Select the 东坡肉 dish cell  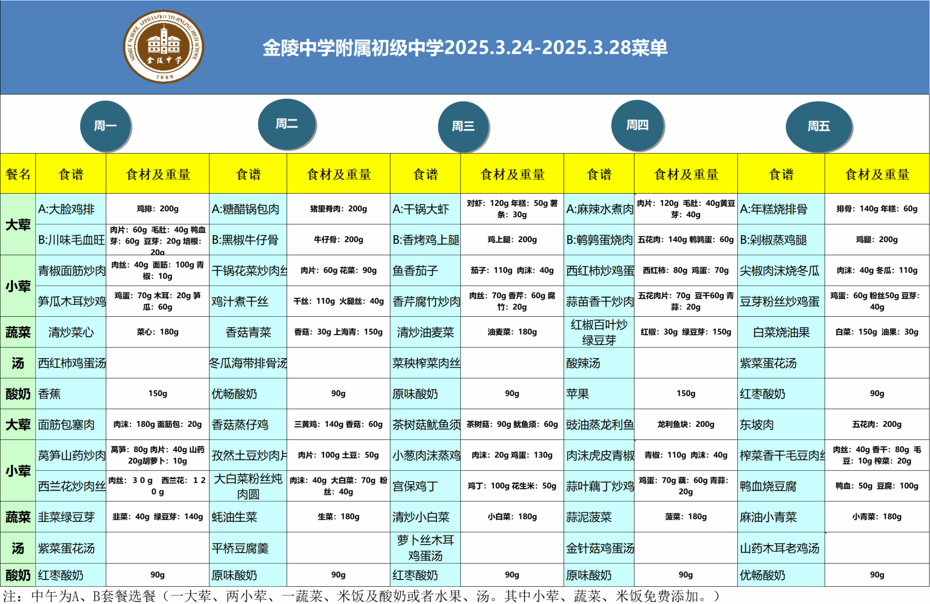point(781,424)
